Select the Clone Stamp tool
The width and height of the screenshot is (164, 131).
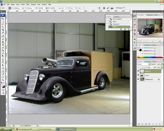3,42
